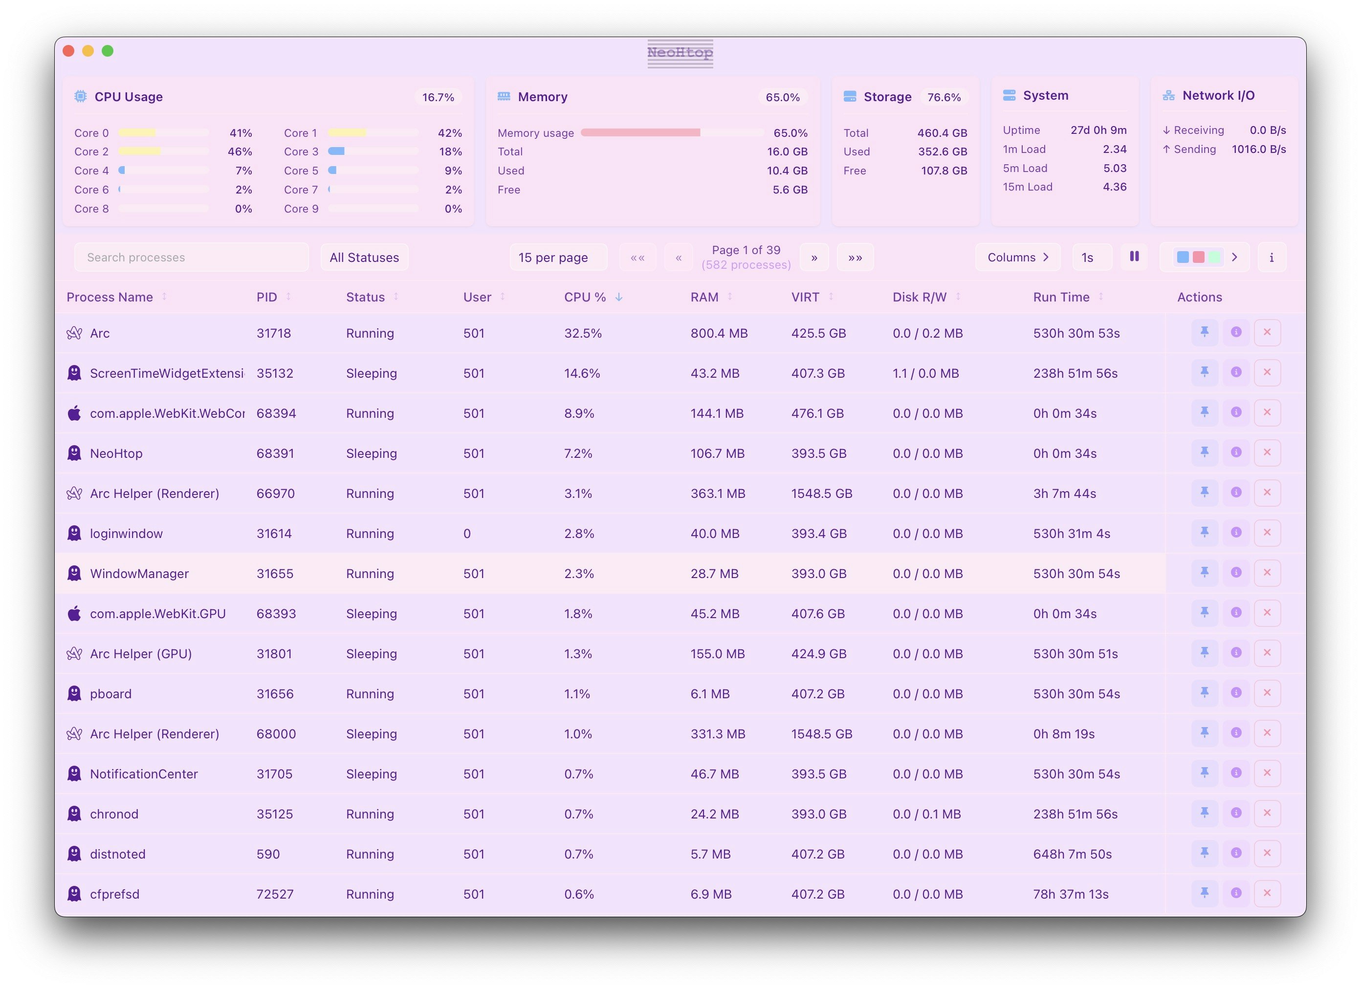Show info for chronod process
Viewport: 1361px width, 989px height.
pyautogui.click(x=1235, y=814)
